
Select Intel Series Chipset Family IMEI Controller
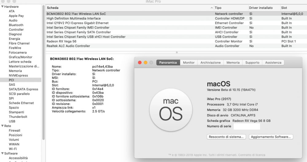tap(176, 28)
